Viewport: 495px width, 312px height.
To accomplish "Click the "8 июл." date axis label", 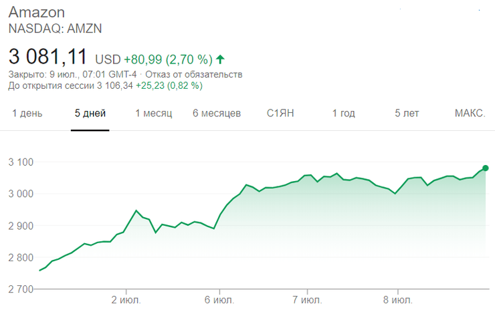I will pos(399,297).
